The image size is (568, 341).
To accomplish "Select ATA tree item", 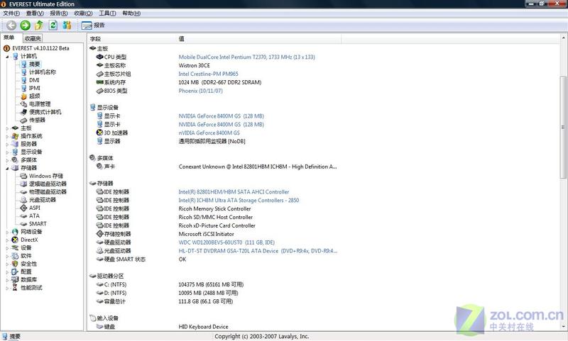I will pyautogui.click(x=34, y=216).
